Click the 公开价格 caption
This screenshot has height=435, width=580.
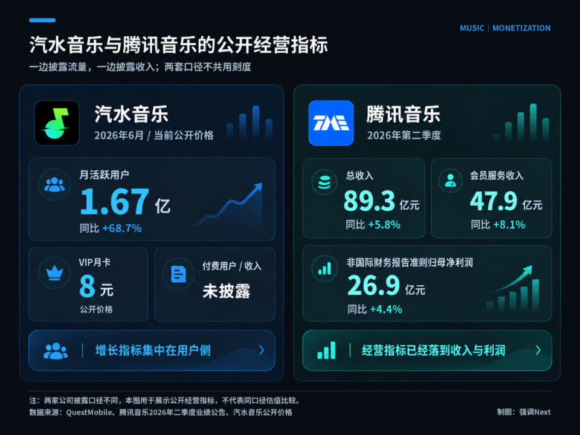click(x=96, y=309)
